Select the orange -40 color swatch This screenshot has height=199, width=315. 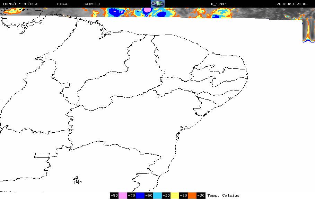pos(192,196)
